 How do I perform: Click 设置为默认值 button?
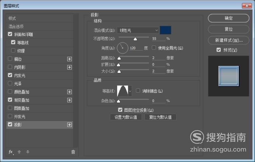(x=126, y=117)
